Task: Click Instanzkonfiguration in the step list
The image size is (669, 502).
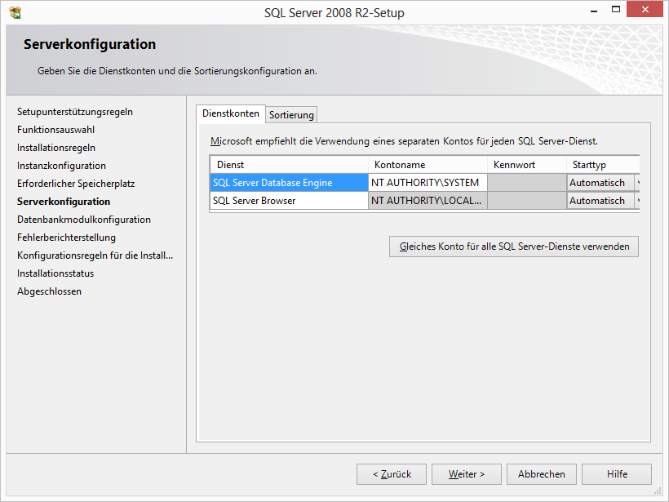Action: (61, 166)
